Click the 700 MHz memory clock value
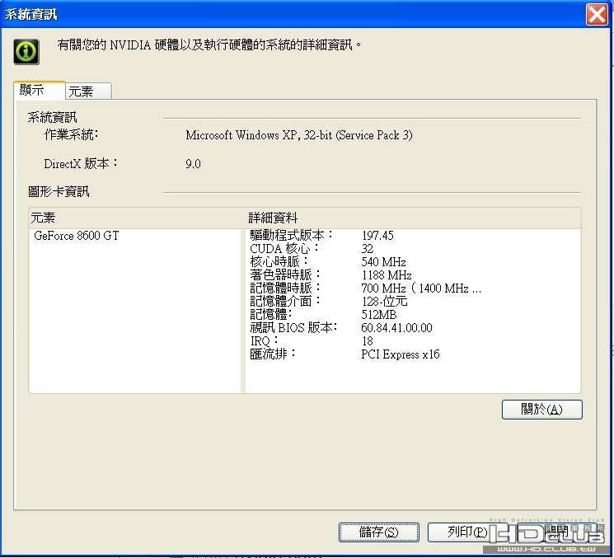This screenshot has height=558, width=614. tap(421, 288)
